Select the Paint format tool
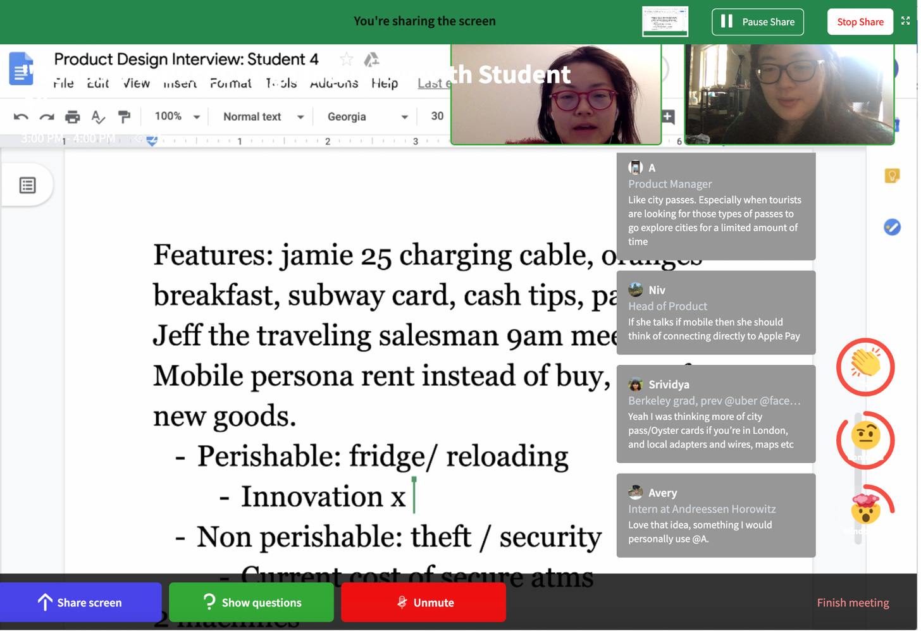 point(124,116)
